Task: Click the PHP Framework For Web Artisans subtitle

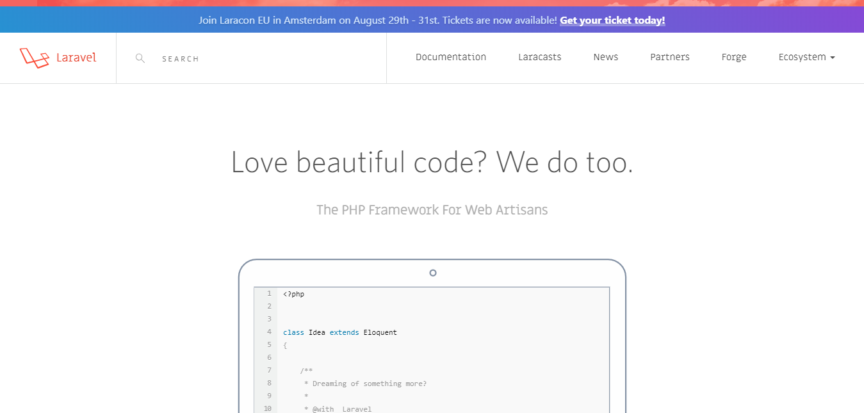Action: pyautogui.click(x=432, y=210)
